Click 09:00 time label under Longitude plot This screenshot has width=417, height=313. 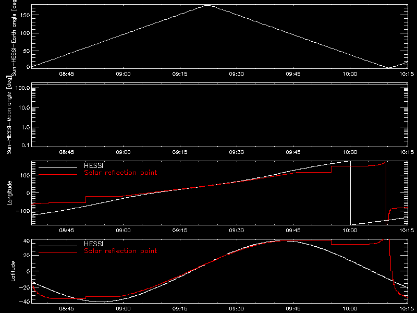point(123,231)
